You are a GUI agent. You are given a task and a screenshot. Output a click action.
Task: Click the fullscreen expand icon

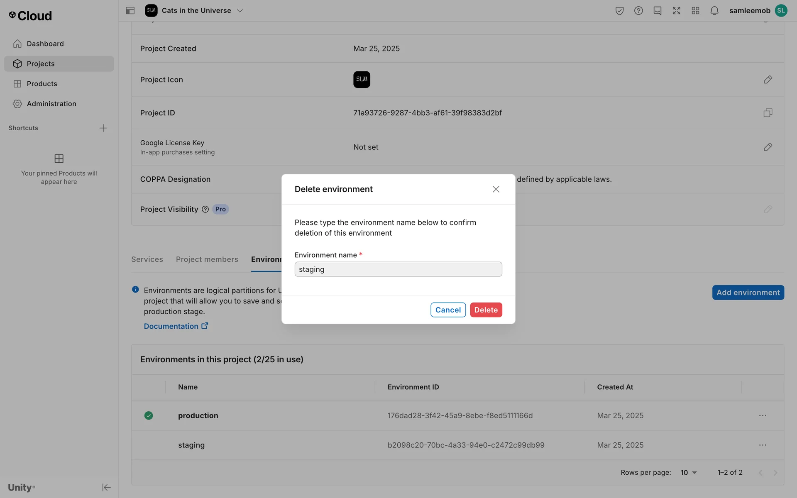[x=676, y=11]
